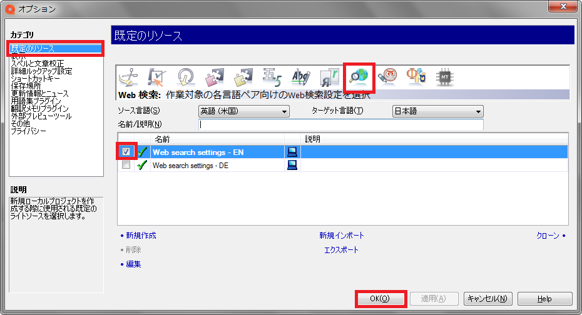582x315 pixels.
Task: Click the Web search globe icon
Action: (359, 77)
